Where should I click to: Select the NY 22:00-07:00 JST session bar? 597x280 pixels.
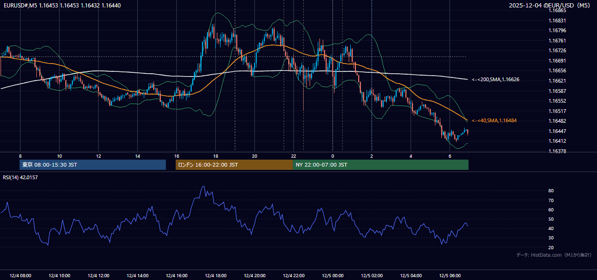pos(381,165)
